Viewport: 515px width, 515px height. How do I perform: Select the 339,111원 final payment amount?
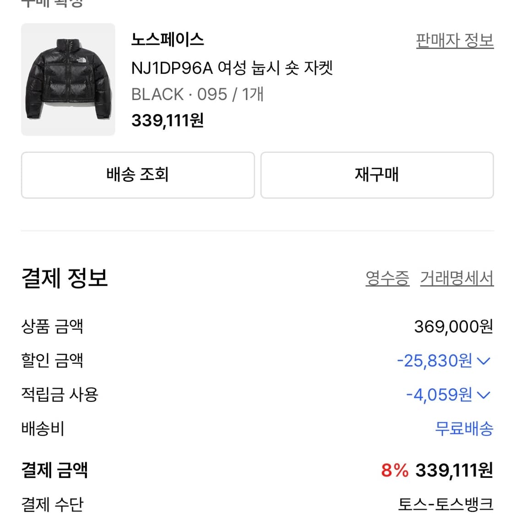pos(453,470)
